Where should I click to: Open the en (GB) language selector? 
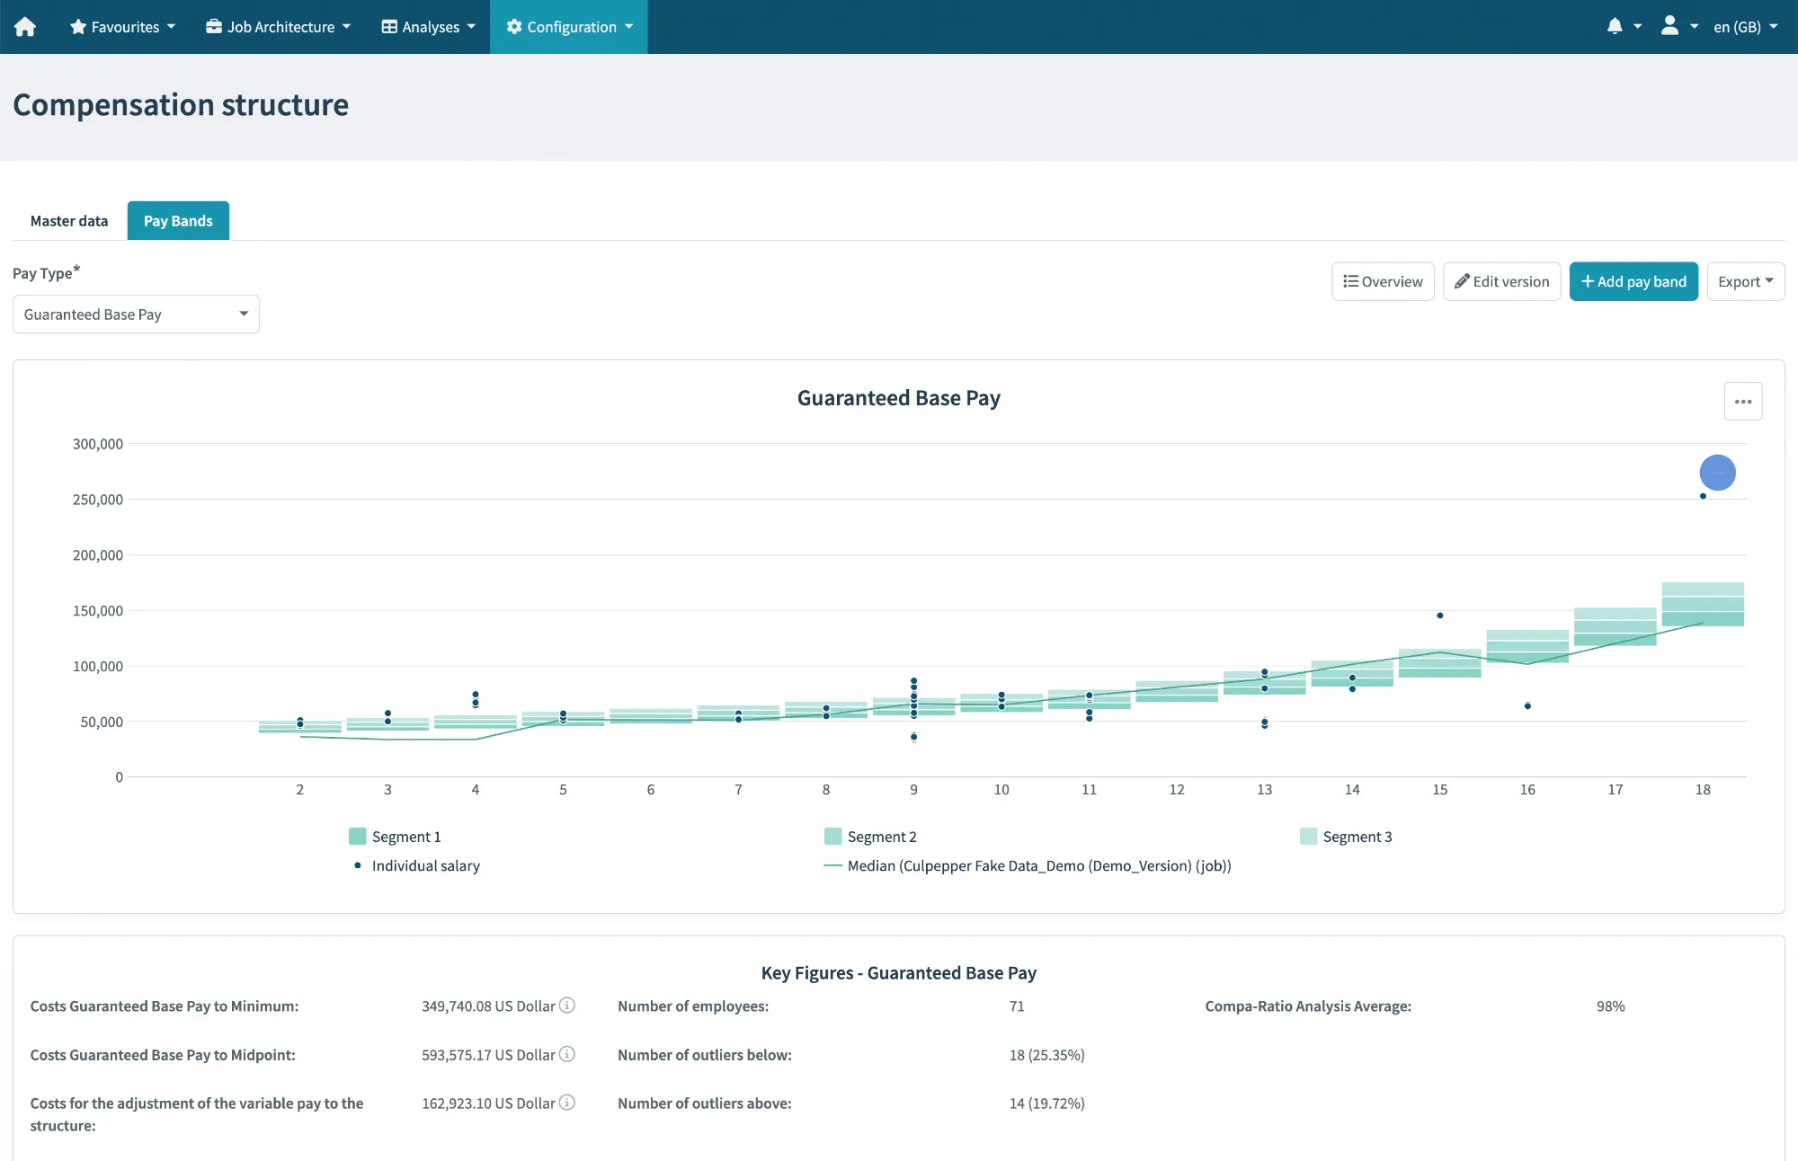click(x=1746, y=27)
